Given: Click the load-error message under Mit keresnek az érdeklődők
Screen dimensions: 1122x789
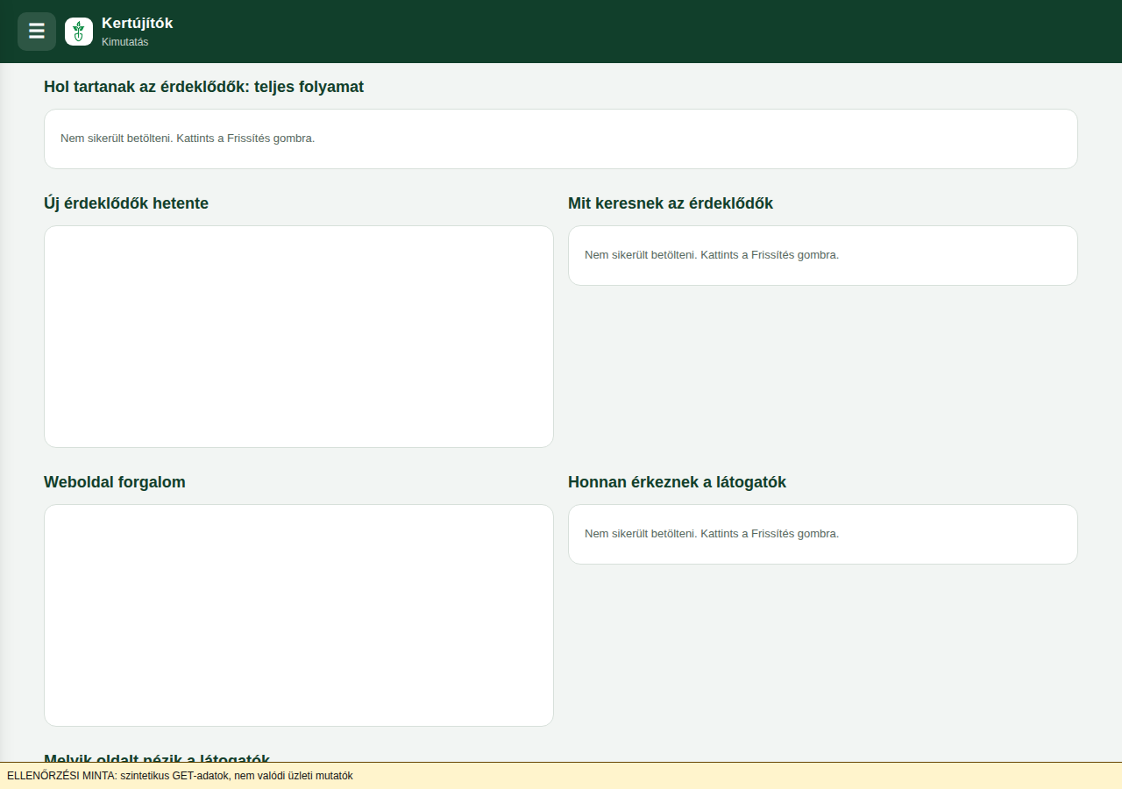Looking at the screenshot, I should pyautogui.click(x=712, y=255).
